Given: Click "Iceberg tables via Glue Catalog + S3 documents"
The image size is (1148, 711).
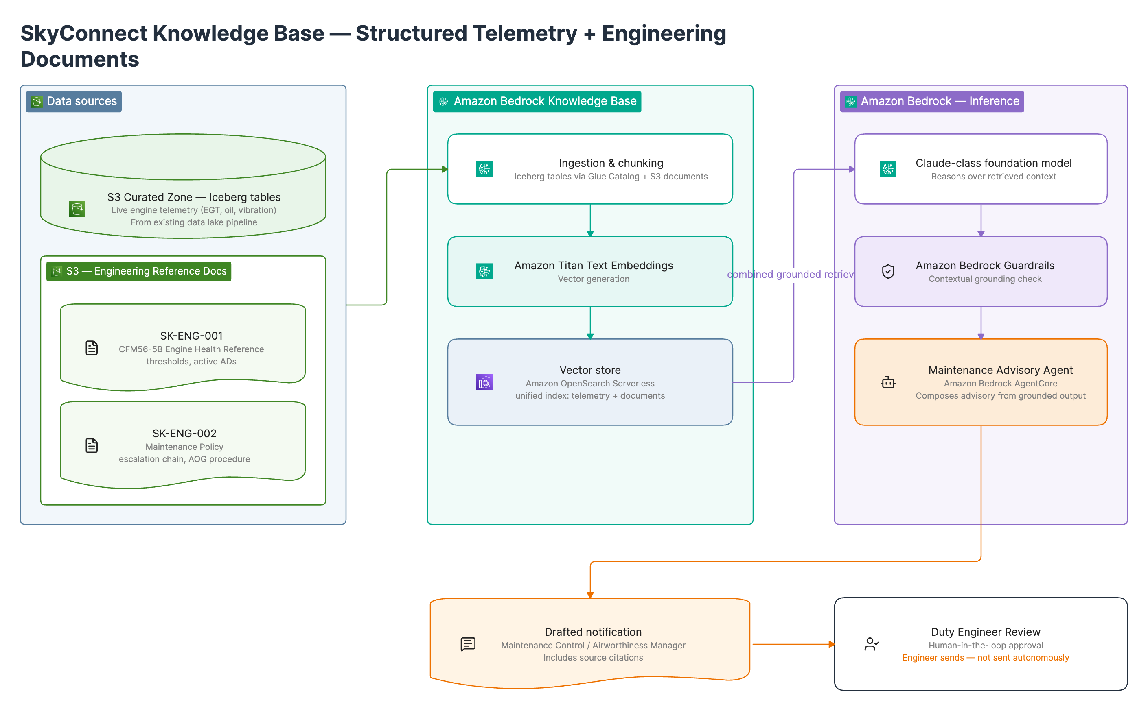Looking at the screenshot, I should tap(611, 177).
